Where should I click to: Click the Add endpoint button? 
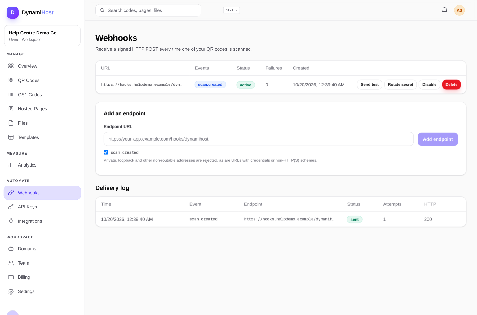click(x=438, y=139)
